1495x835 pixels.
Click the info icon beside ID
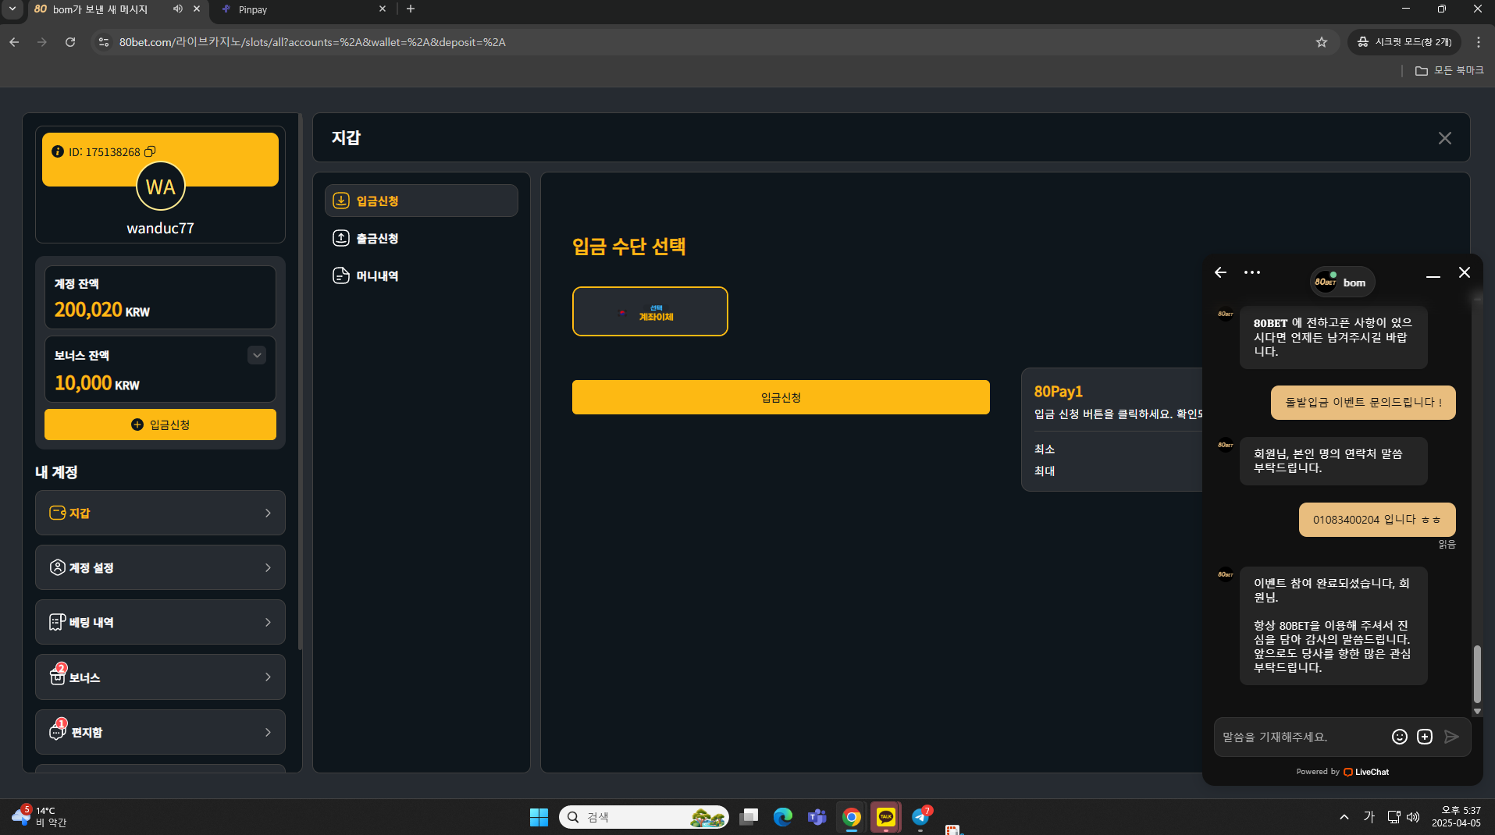[58, 151]
